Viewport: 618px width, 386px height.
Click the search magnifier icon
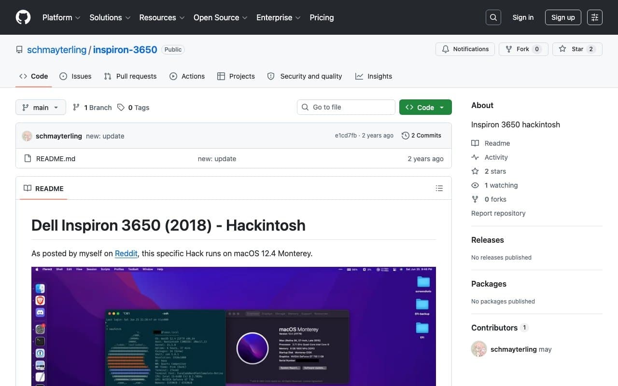493,17
